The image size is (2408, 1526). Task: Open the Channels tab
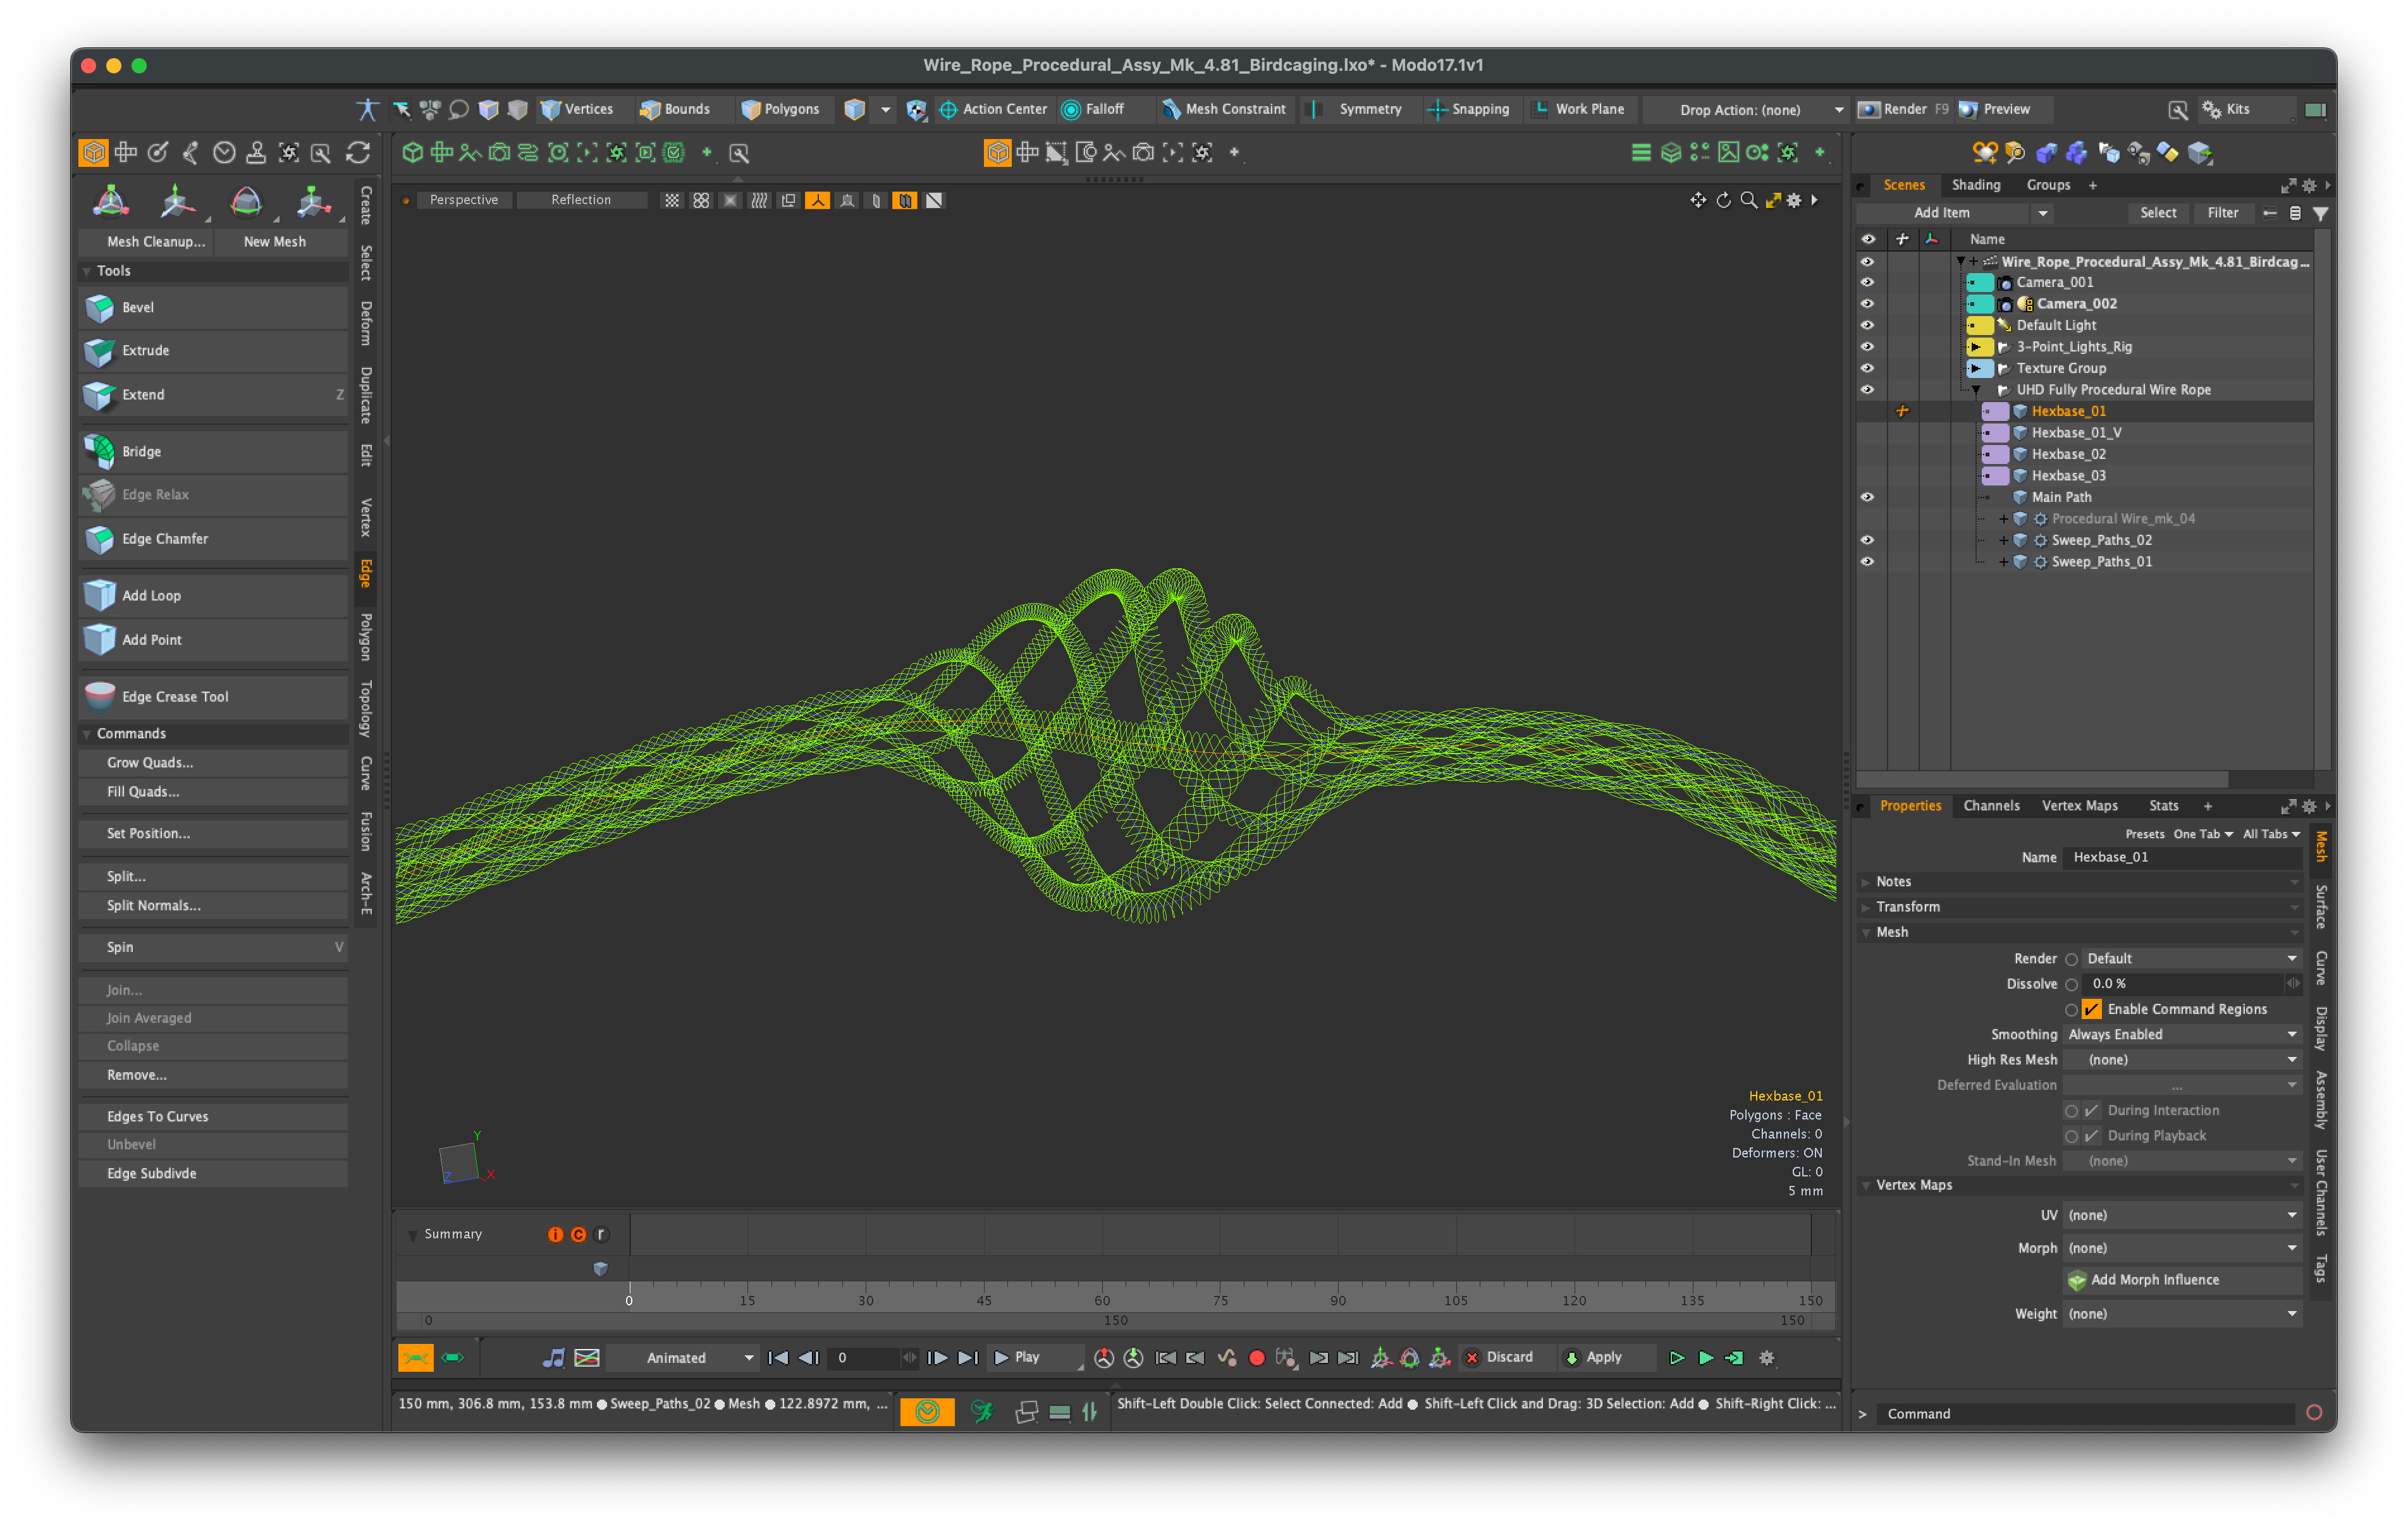tap(1991, 806)
